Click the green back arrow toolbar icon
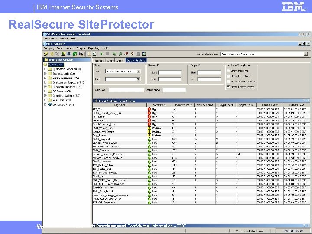This screenshot has height=234, width=312. [114, 54]
